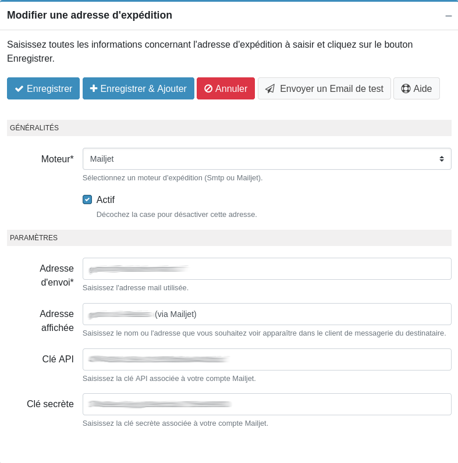The image size is (458, 463).
Task: Click the lifebuoy icon on Aide
Action: (406, 89)
